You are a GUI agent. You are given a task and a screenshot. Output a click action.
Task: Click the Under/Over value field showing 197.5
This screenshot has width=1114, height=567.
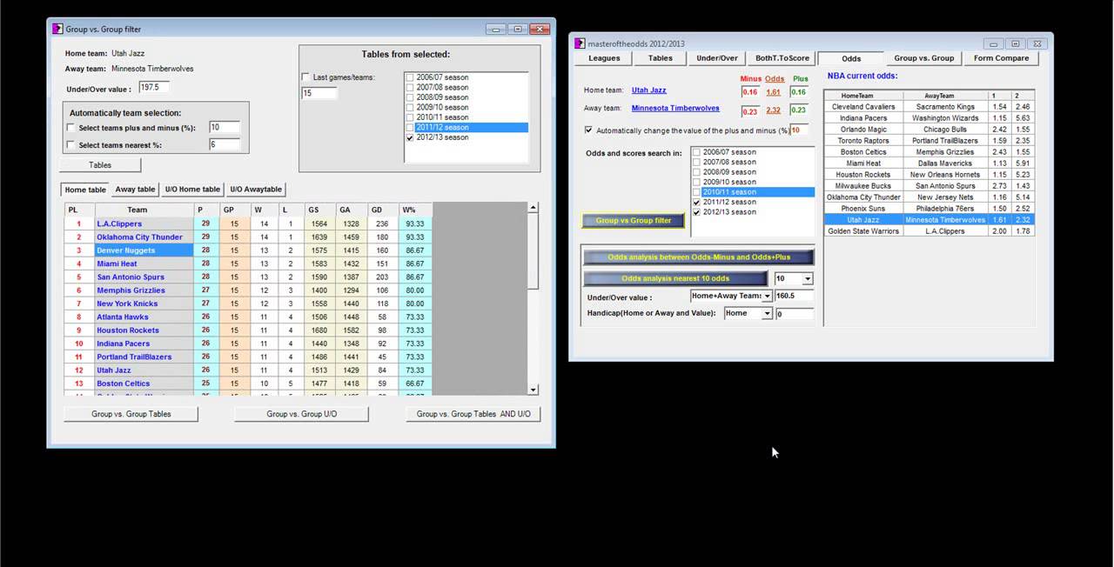(x=154, y=88)
